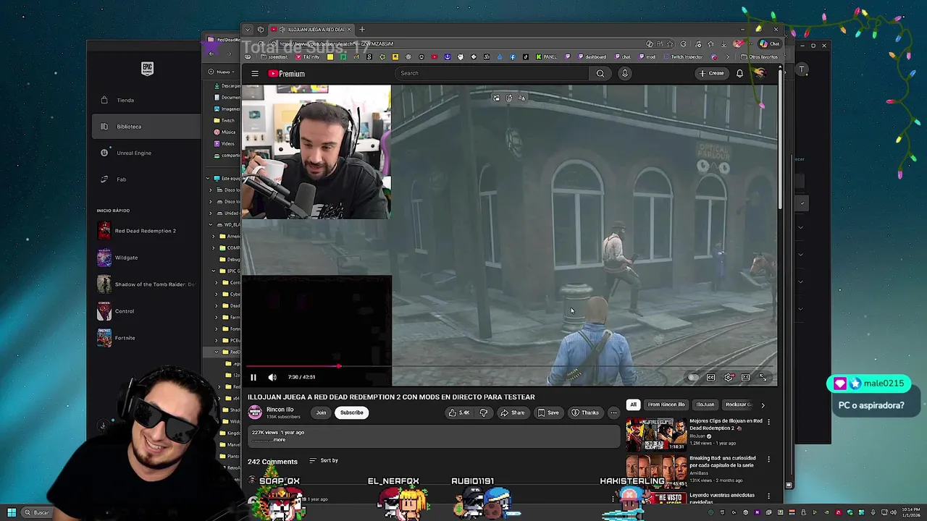927x521 pixels.
Task: Open Fab in Epic Games Launcher
Action: (121, 179)
